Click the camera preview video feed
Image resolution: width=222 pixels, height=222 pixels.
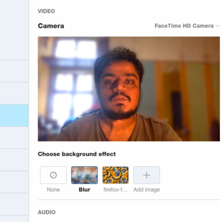pos(129,89)
